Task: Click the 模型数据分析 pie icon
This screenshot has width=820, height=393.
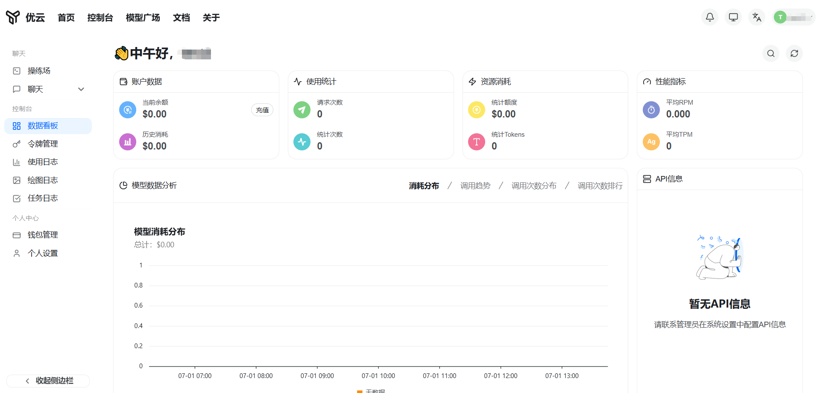Action: point(123,185)
